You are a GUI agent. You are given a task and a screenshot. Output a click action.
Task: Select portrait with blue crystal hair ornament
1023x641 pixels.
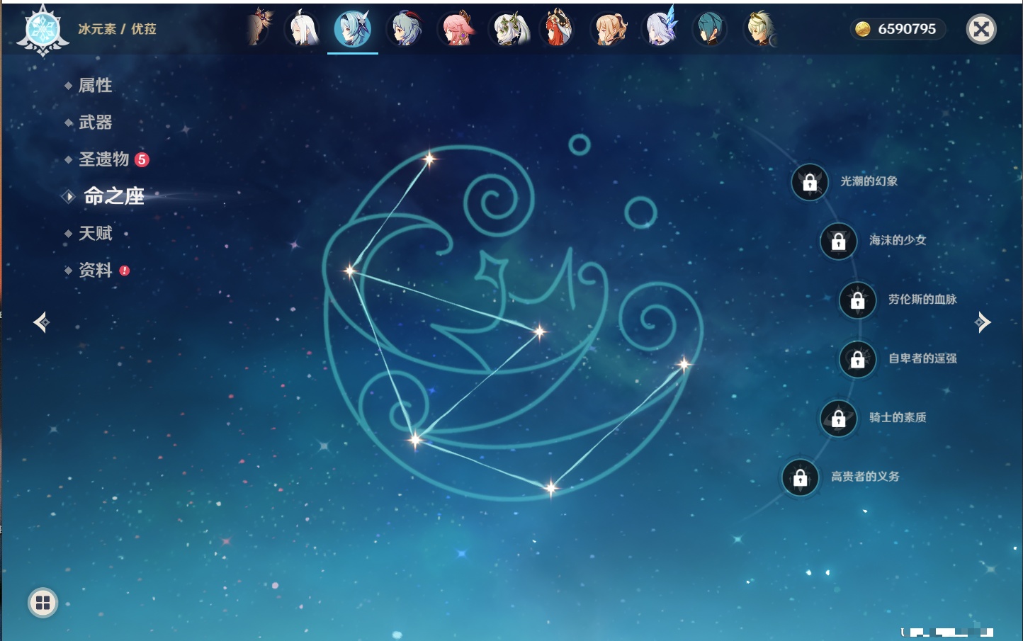click(660, 30)
